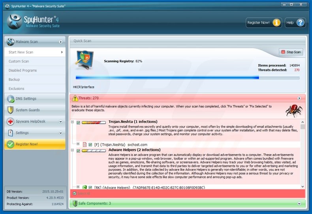Expand the Adware Helpers registry key entry
This screenshot has width=312, height=214.
pyautogui.click(x=78, y=187)
